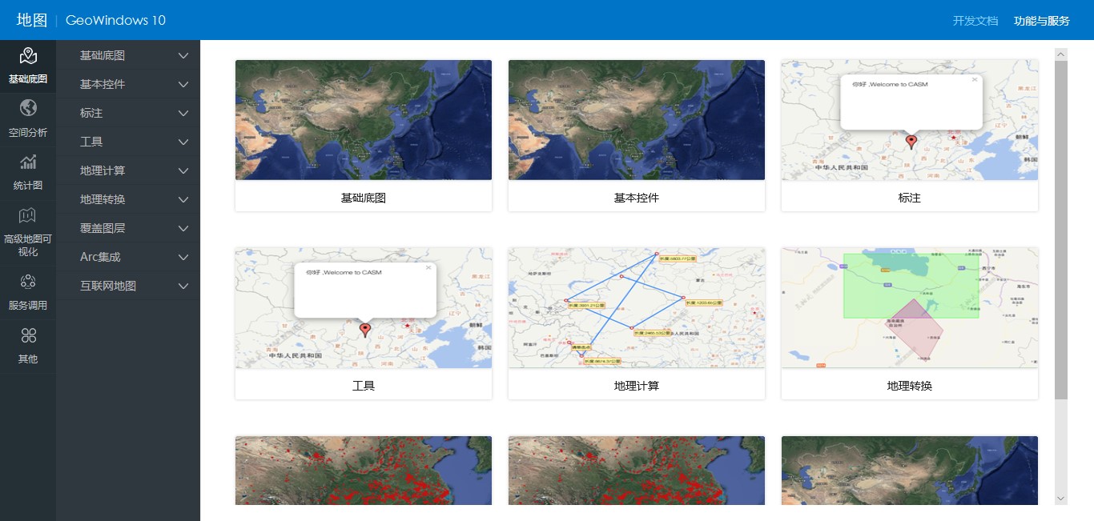Expand the 覆盖图层 menu chevron
The height and width of the screenshot is (521, 1094).
click(183, 229)
